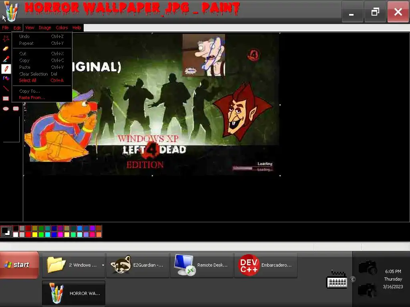Choose the Pencil tool
This screenshot has width=410, height=307.
pos(6,69)
